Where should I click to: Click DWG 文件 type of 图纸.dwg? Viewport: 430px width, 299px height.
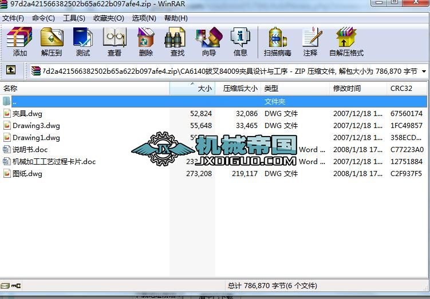(281, 174)
